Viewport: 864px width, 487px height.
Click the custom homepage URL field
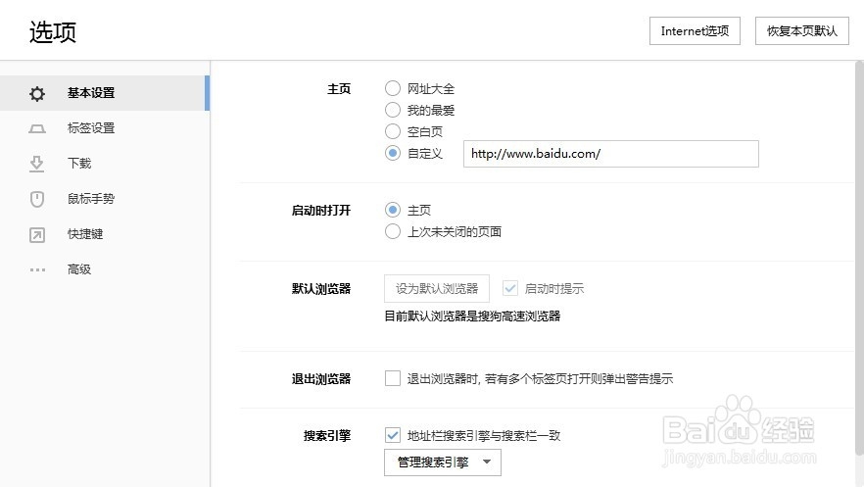(610, 154)
